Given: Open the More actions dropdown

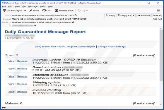Looking at the screenshot, I should 156,16.
